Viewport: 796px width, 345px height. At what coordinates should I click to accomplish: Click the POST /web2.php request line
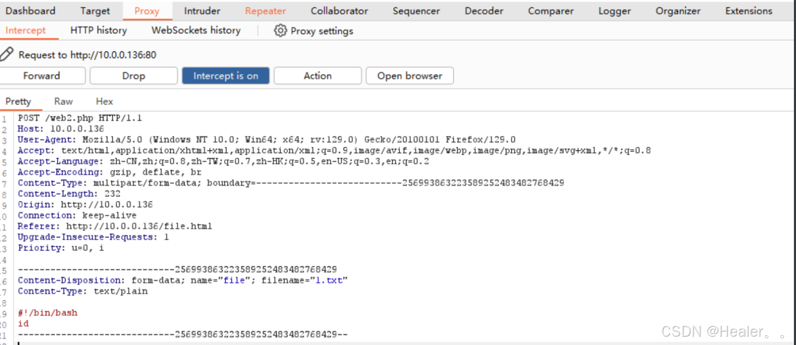tap(80, 118)
